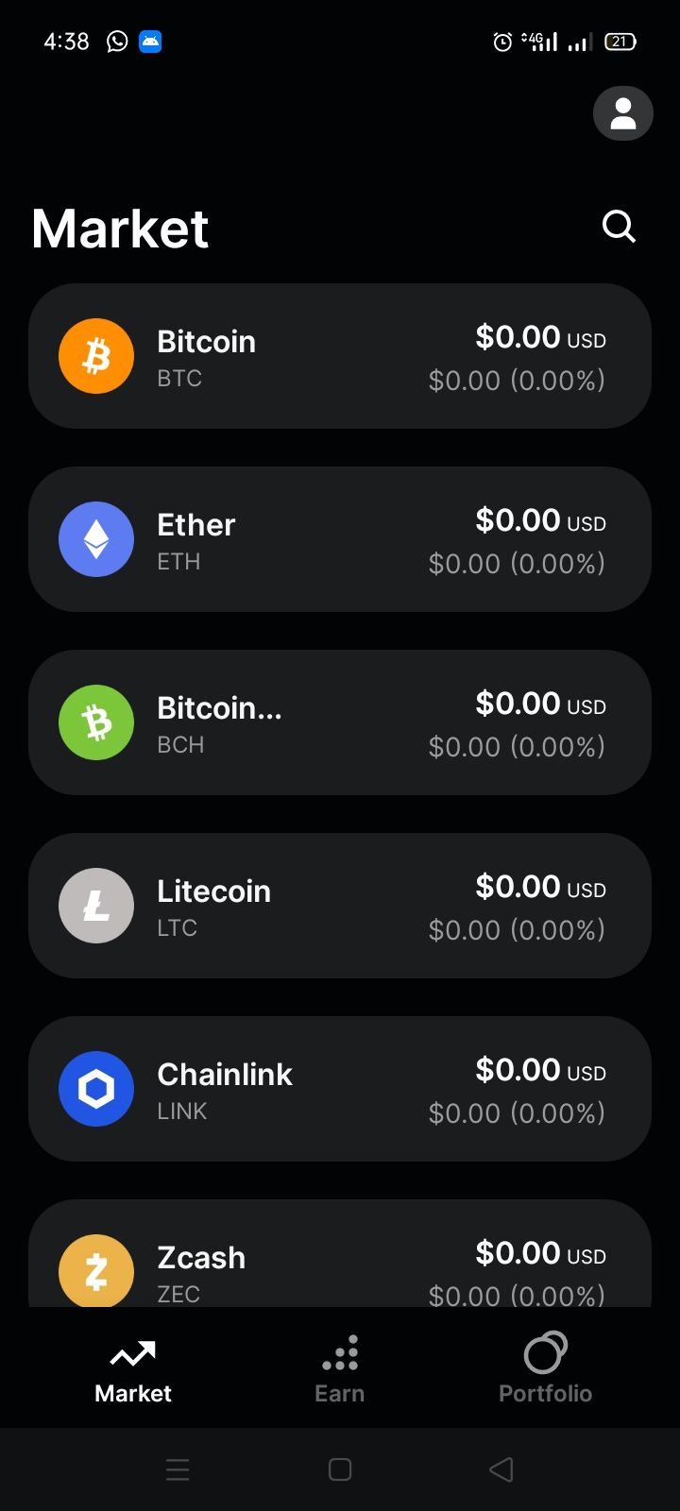Switch to the Portfolio tab
Screen dimensions: 680x1511
tap(545, 1369)
